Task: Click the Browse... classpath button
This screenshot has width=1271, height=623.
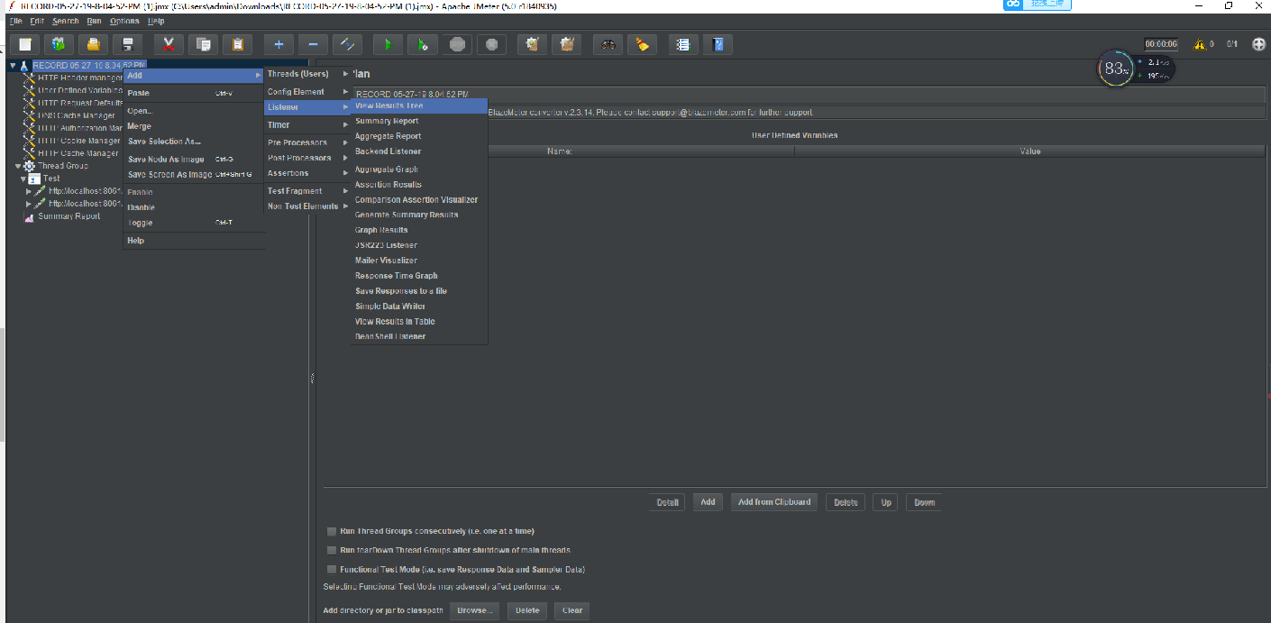Action: [474, 610]
